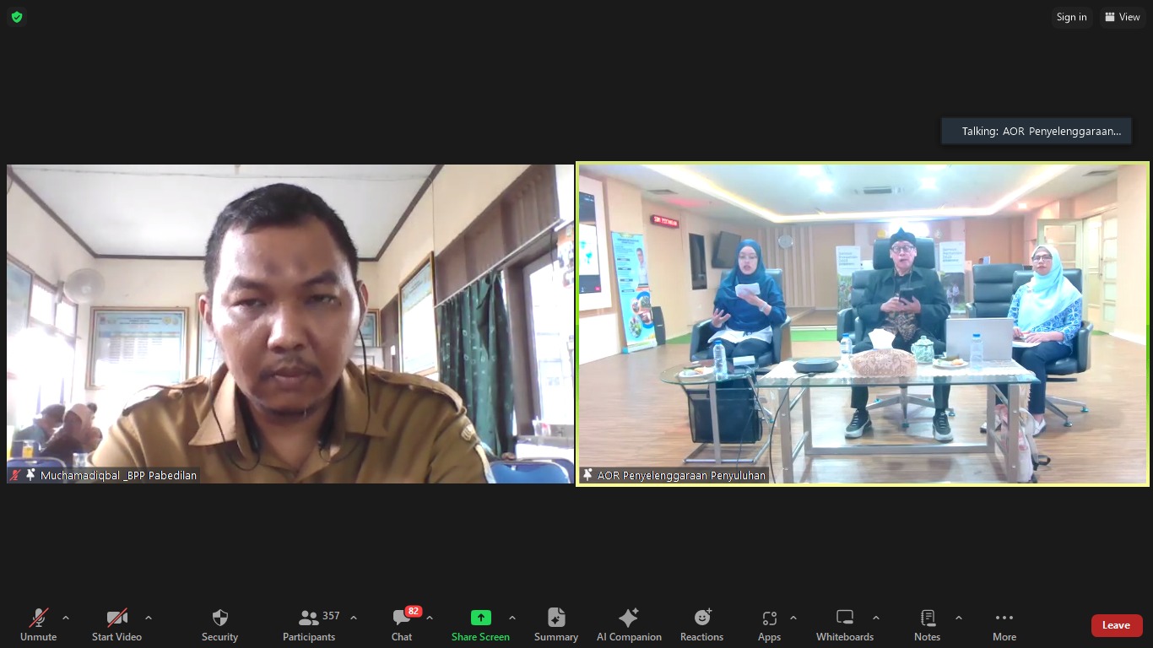Open the More options menu
This screenshot has height=648, width=1153.
(x=1004, y=625)
